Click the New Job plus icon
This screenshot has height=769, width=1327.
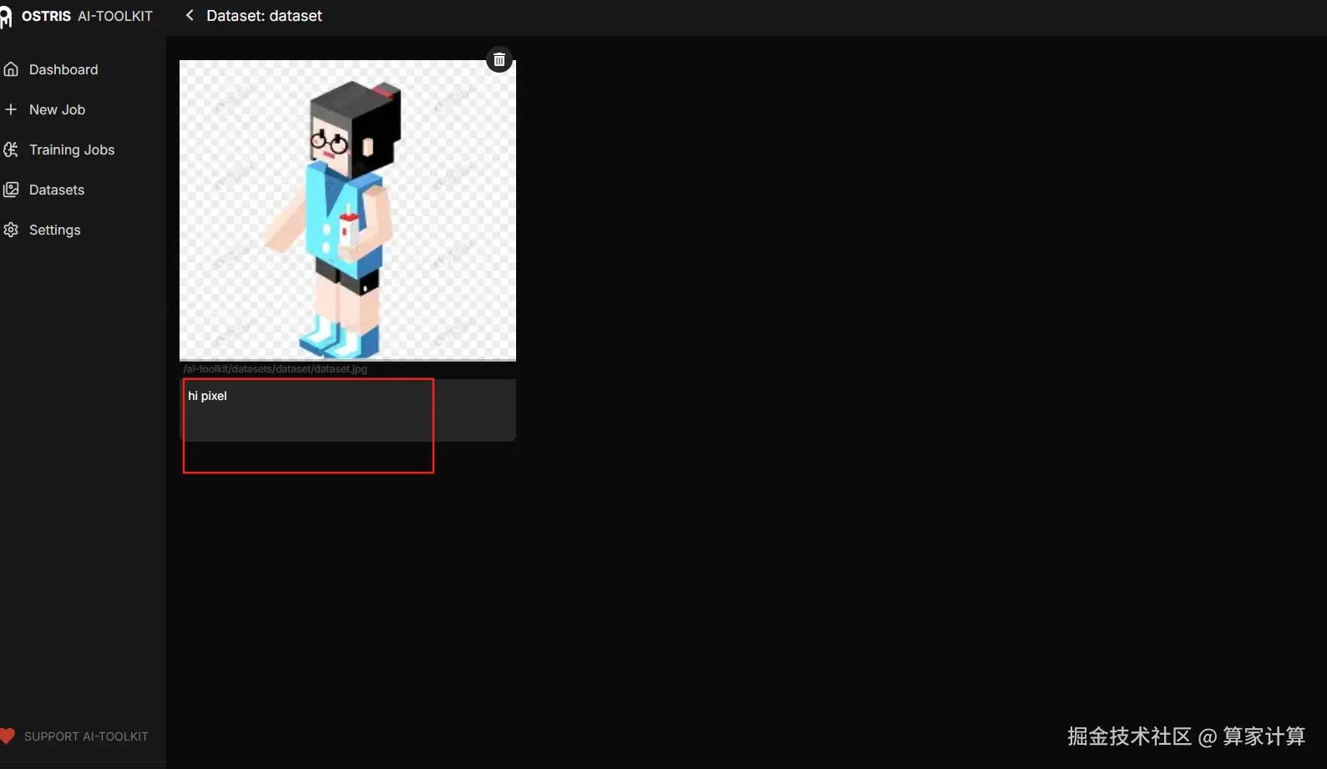[11, 109]
